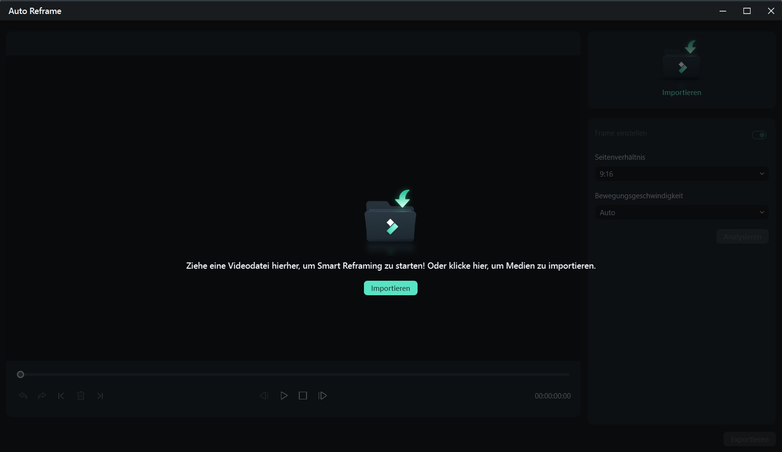The image size is (782, 452).
Task: Click the sidebar import folder icon
Action: click(x=682, y=60)
